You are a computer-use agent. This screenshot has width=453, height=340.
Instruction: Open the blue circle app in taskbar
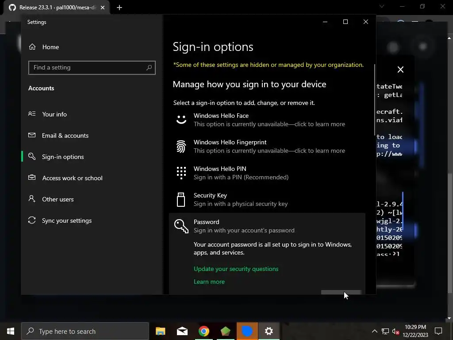click(247, 331)
